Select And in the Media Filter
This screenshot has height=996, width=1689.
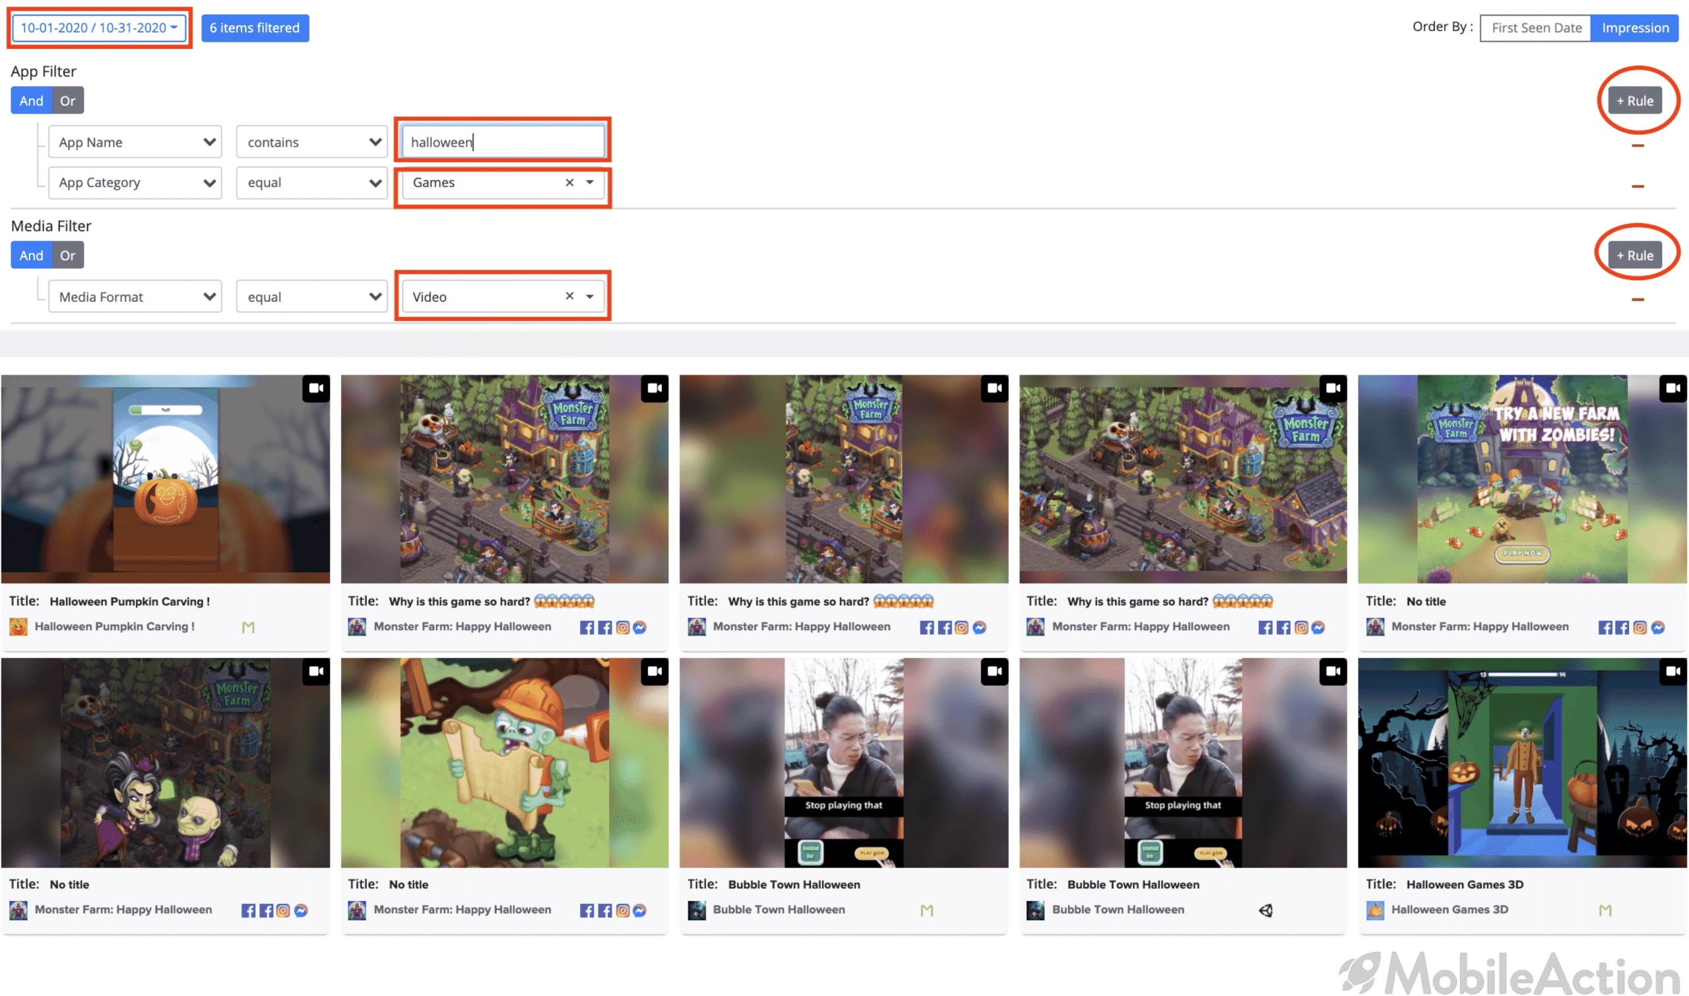tap(31, 255)
